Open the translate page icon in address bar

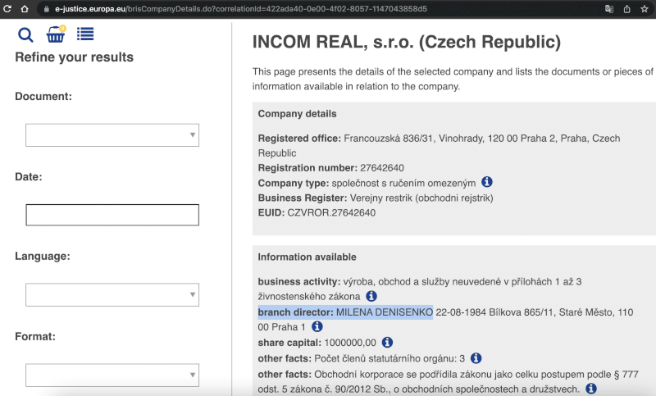pos(609,9)
